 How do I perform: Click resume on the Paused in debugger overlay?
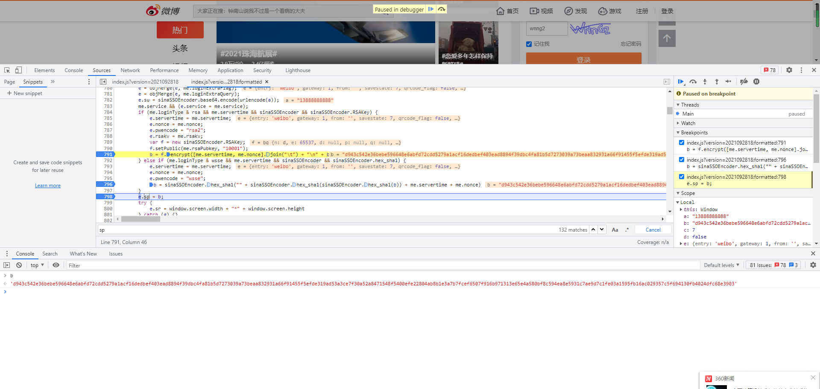click(430, 9)
